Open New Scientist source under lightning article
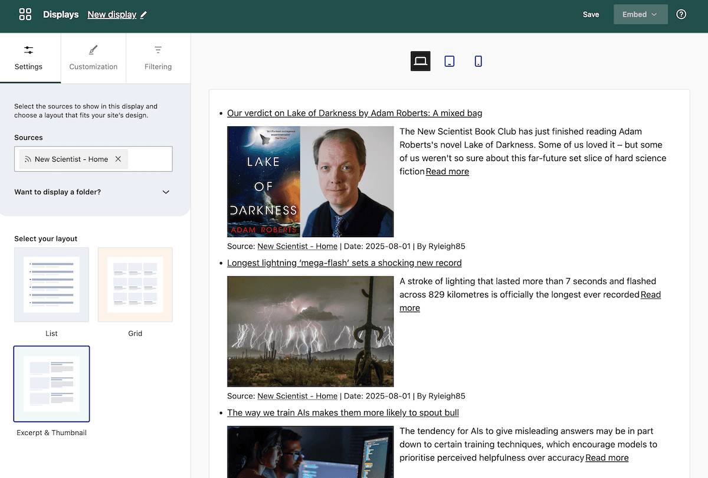The image size is (708, 478). click(x=297, y=396)
